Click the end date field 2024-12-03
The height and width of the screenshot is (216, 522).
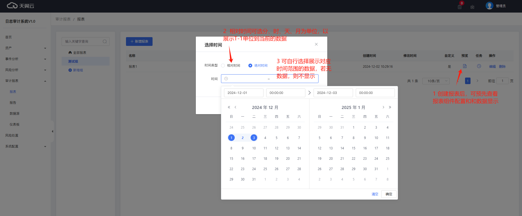point(333,93)
